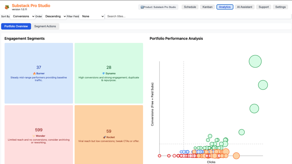Click the largest green bubble in chart
Image resolution: width=292 pixels, height=164 pixels.
pos(255,61)
